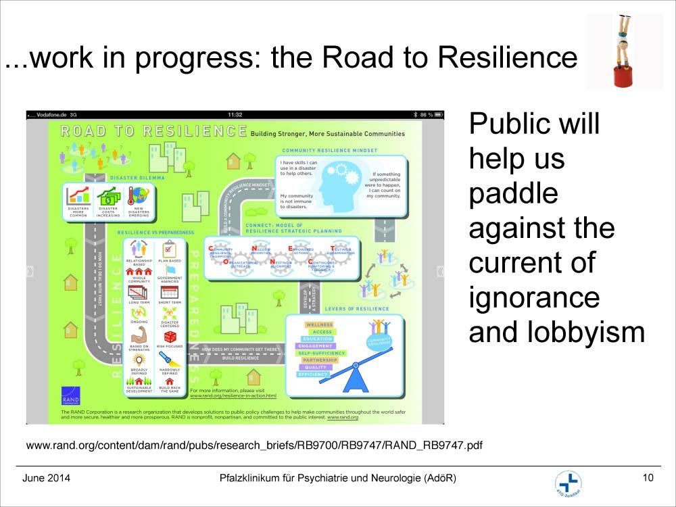Viewport: 676px width, 507px height.
Task: Click the left page navigation chevron
Action: click(30, 272)
